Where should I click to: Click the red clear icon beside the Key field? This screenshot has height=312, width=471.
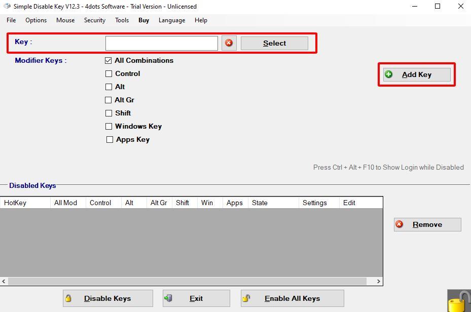click(229, 43)
